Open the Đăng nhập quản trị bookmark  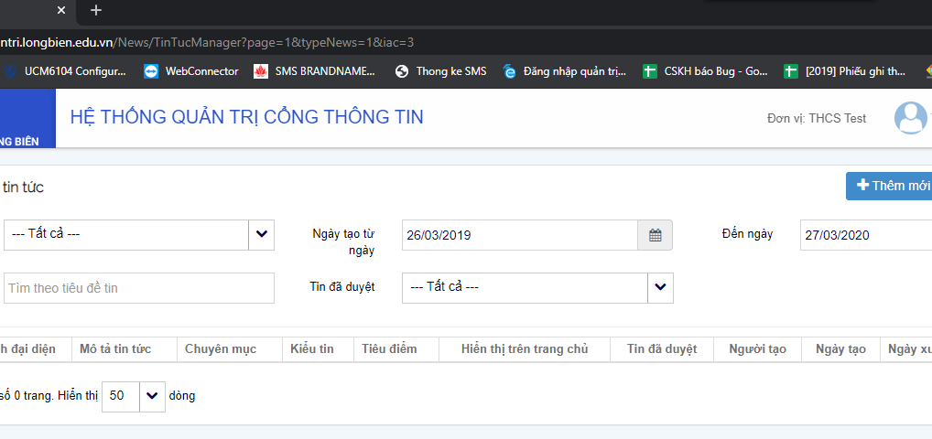pyautogui.click(x=564, y=71)
